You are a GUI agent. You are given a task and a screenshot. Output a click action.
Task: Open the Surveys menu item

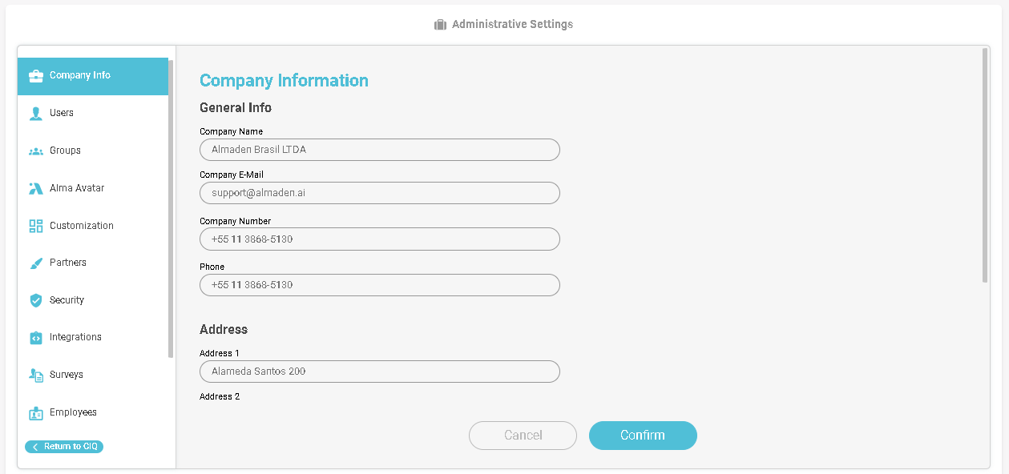pyautogui.click(x=66, y=375)
